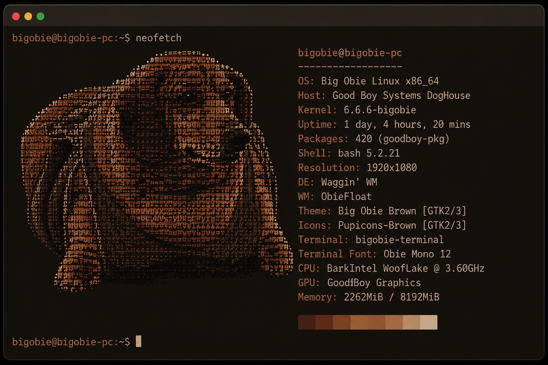Click the OS: Big Obie Linux x86_64 line
The image size is (548, 365).
click(368, 81)
